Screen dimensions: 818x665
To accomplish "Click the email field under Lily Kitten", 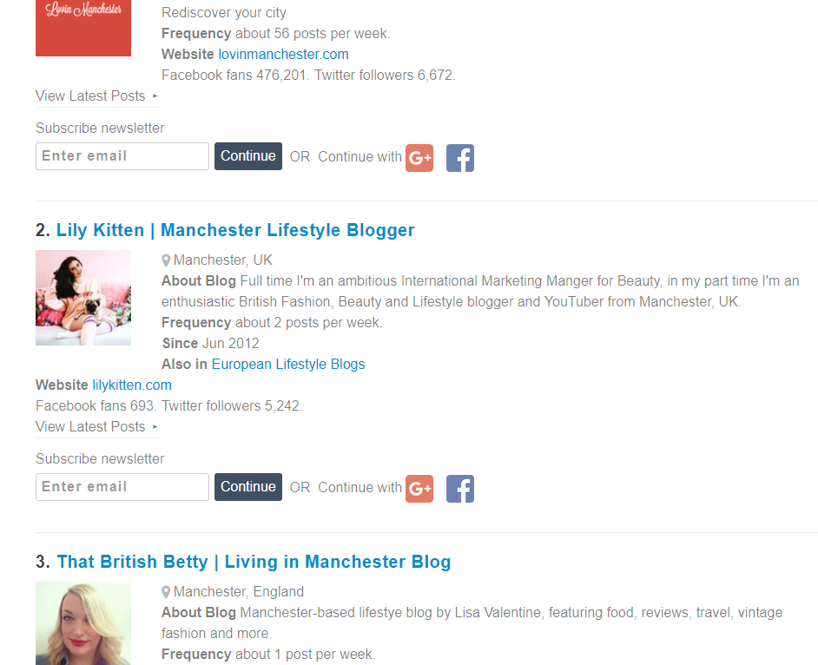I will (122, 487).
